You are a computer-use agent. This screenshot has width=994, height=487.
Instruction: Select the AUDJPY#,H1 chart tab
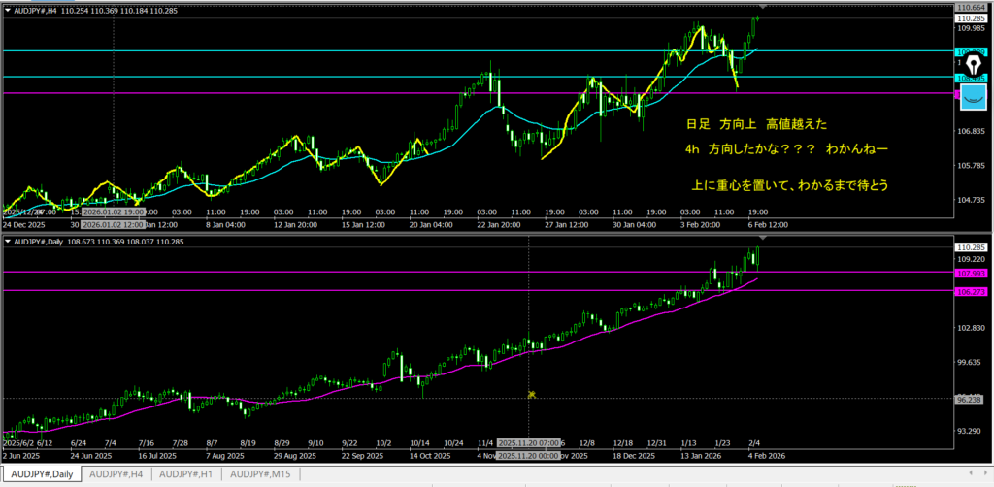click(x=186, y=474)
